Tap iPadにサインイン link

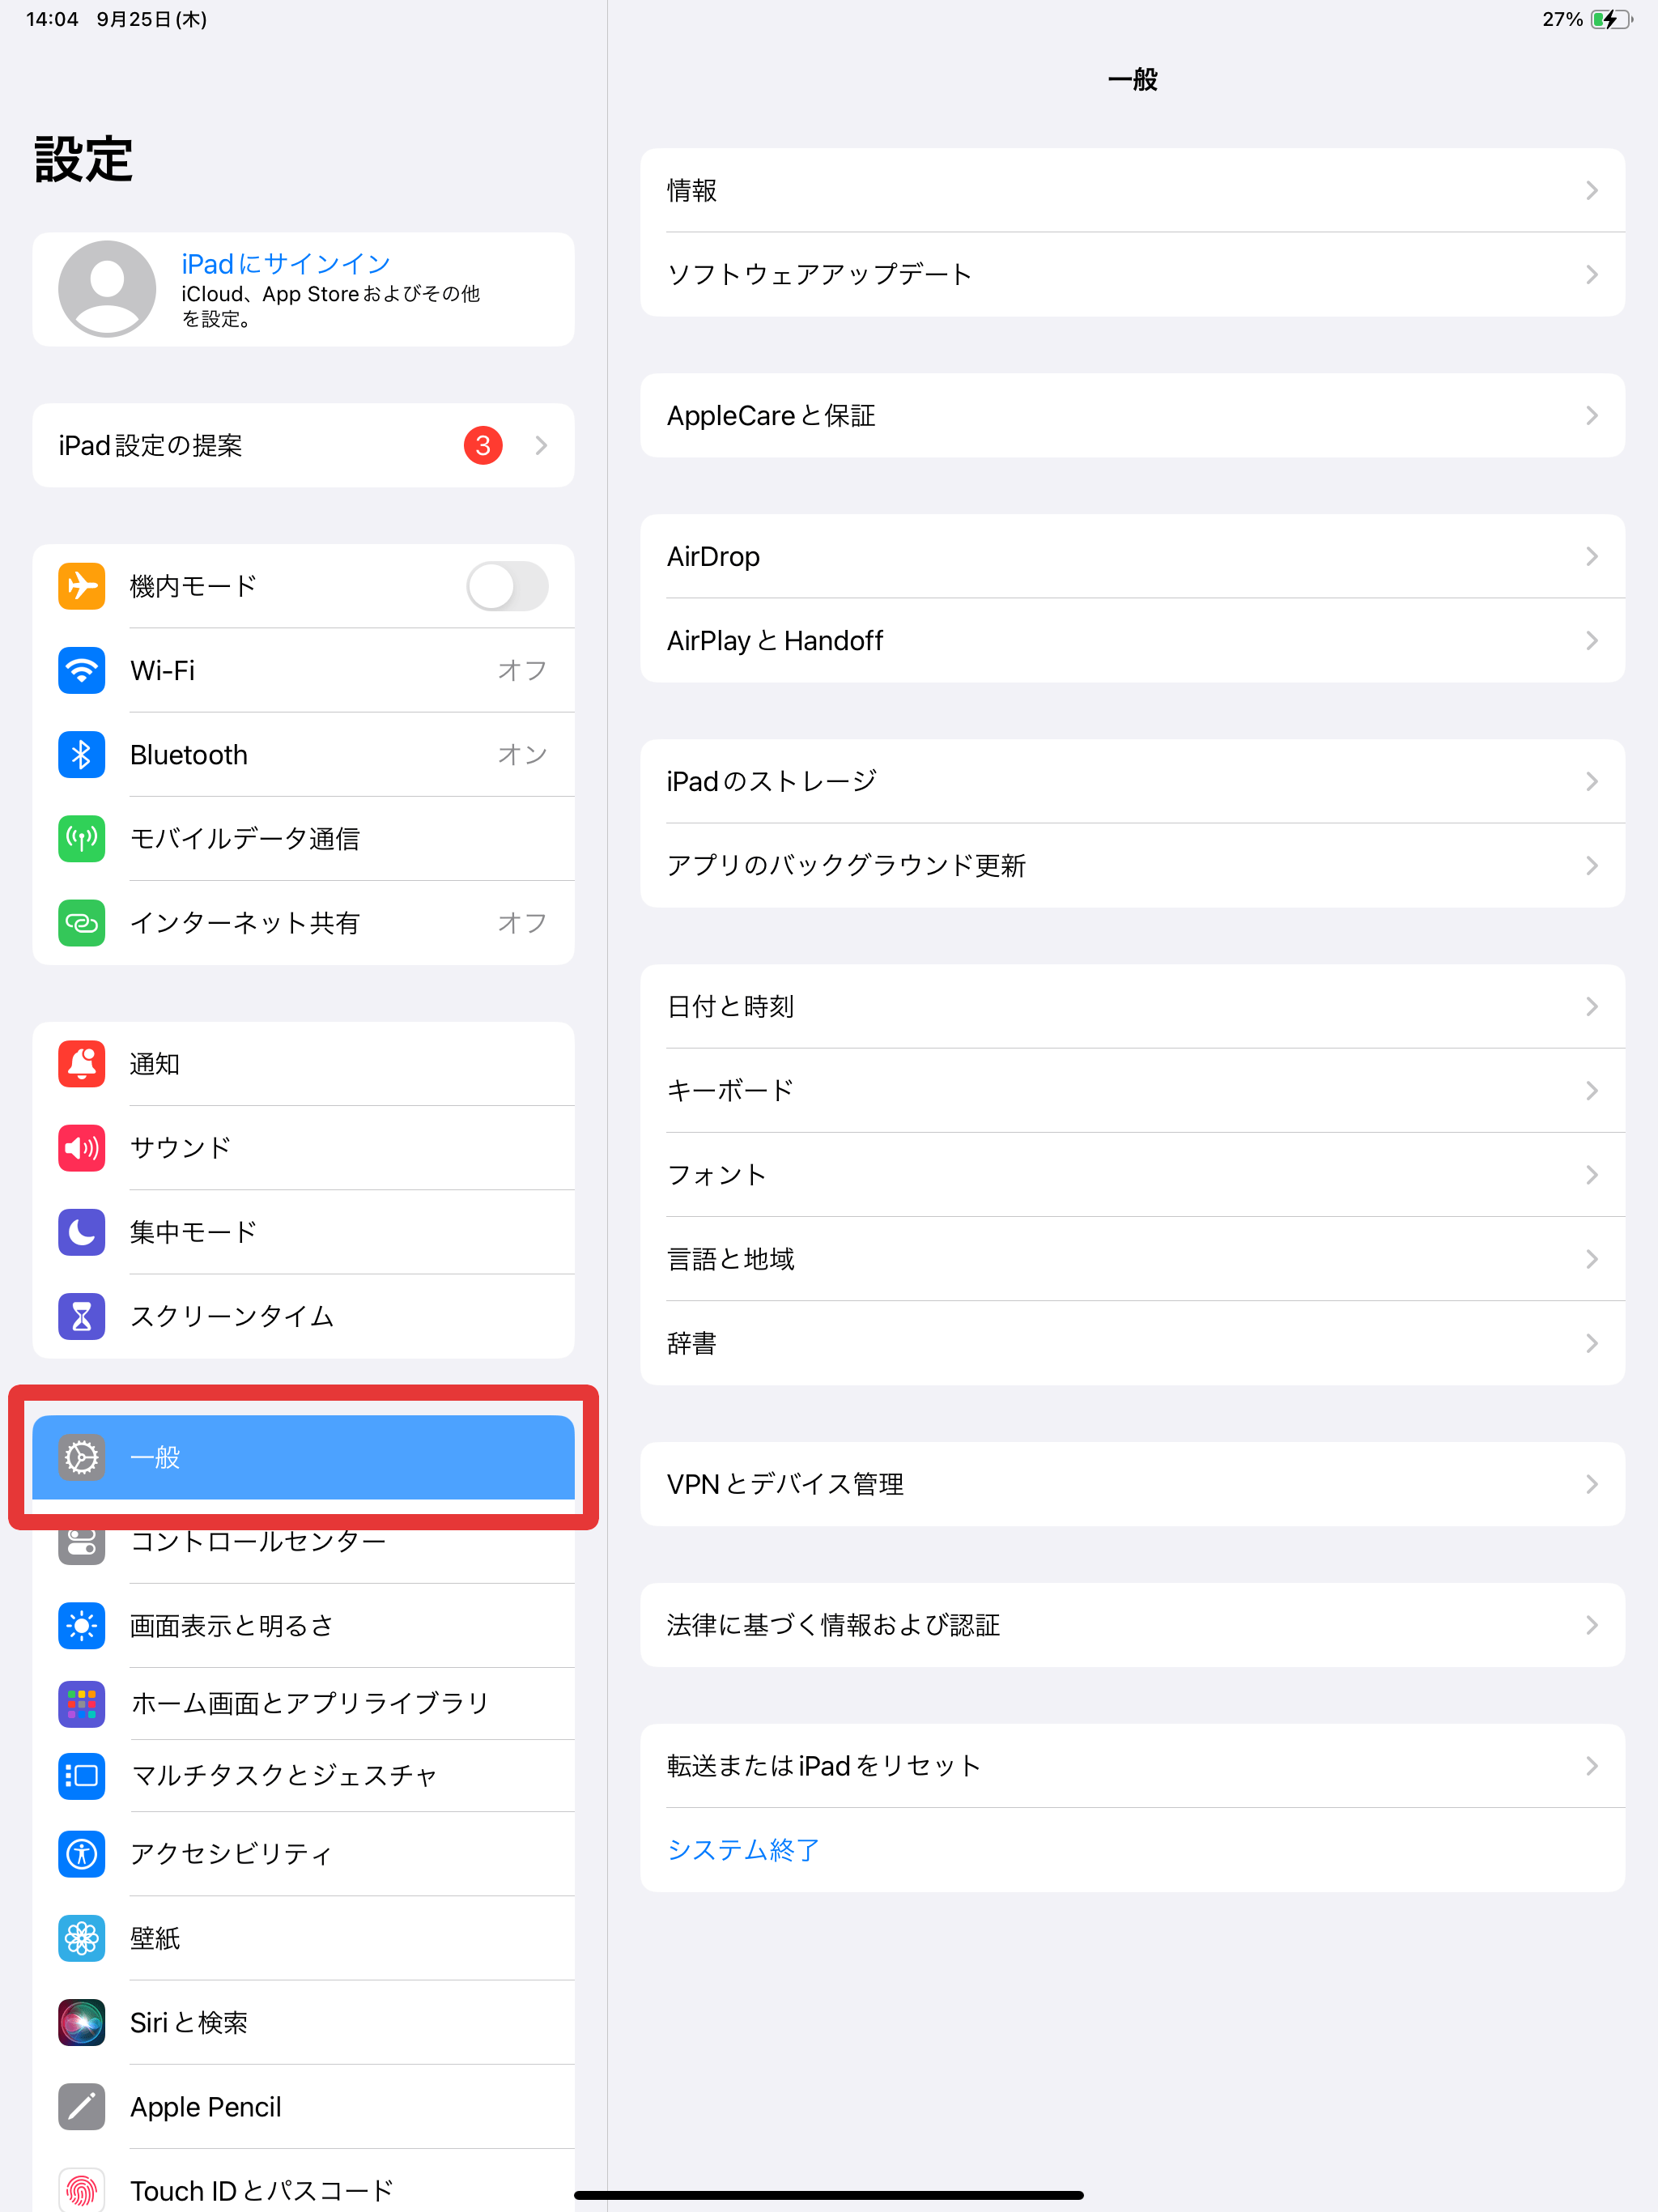tap(286, 263)
